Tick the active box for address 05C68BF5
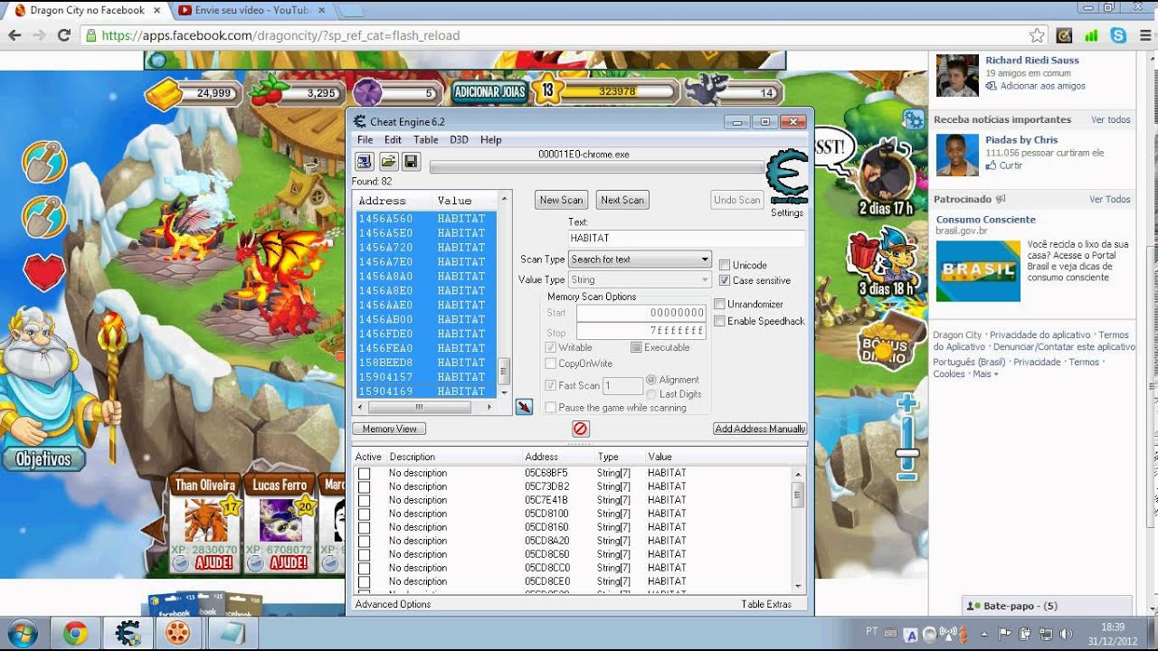This screenshot has height=651, width=1158. 364,473
